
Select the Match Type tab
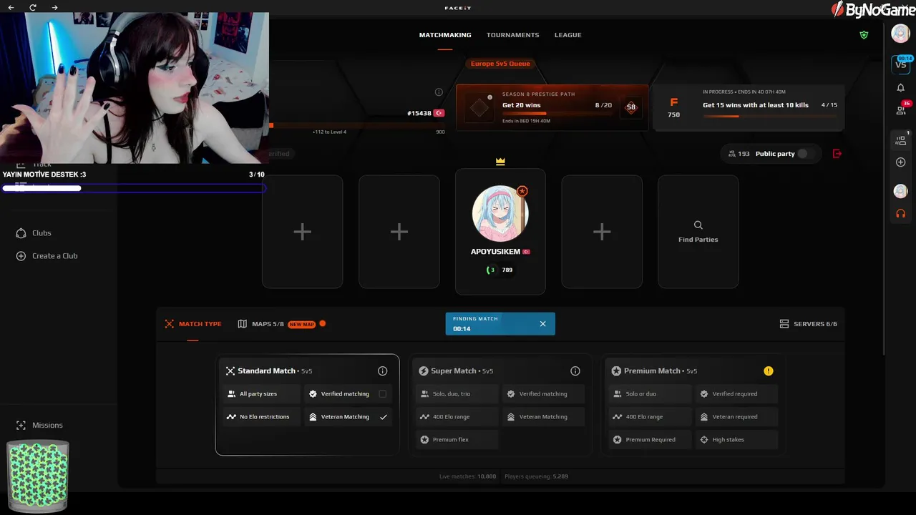click(193, 324)
